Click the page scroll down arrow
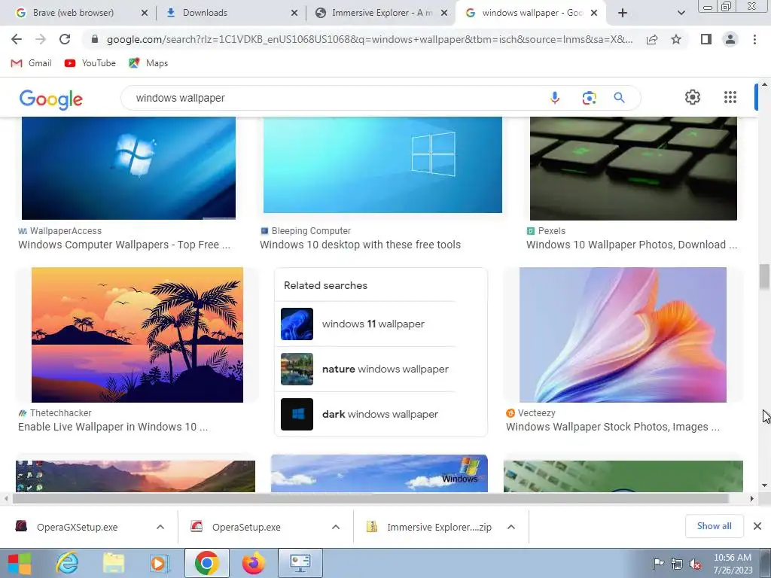The height and width of the screenshot is (578, 771). tap(764, 485)
